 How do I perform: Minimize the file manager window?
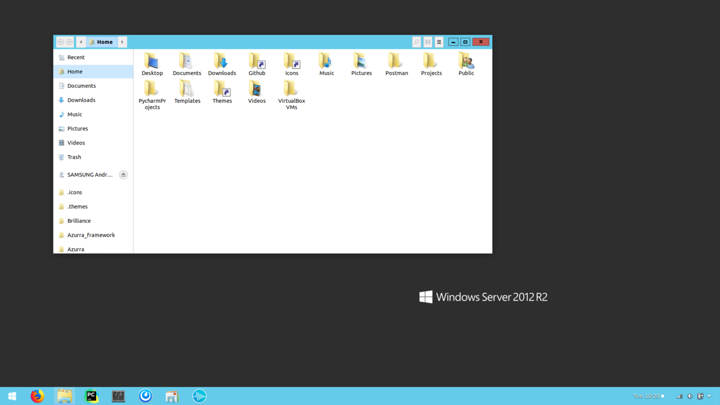pyautogui.click(x=453, y=42)
